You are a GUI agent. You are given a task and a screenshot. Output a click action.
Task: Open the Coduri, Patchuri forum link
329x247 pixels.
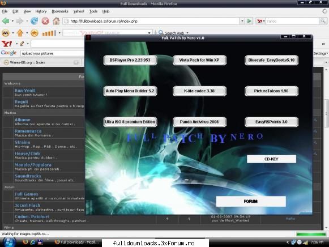[32, 216]
